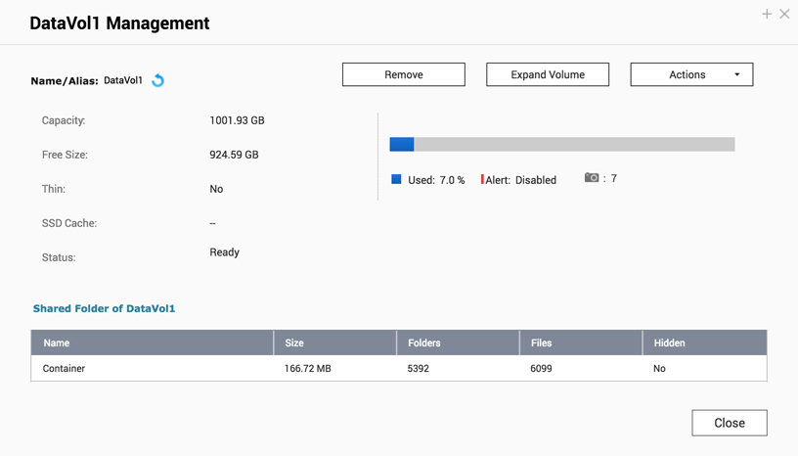This screenshot has height=456, width=798.
Task: Click the Close button
Action: coord(730,423)
